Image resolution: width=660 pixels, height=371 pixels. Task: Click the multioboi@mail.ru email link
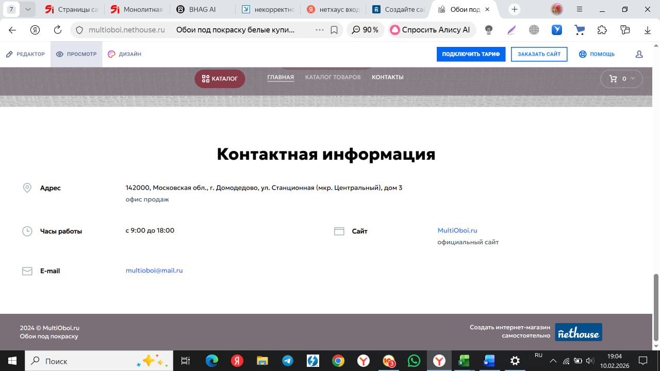click(154, 271)
